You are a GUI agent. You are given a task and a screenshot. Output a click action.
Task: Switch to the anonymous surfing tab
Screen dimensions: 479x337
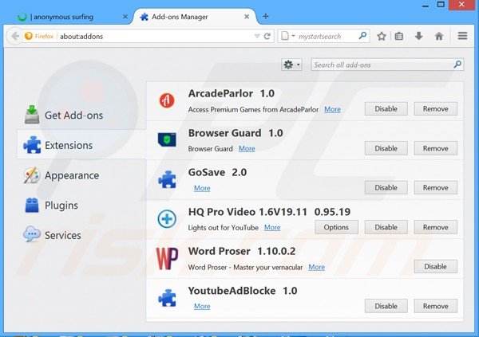click(70, 17)
